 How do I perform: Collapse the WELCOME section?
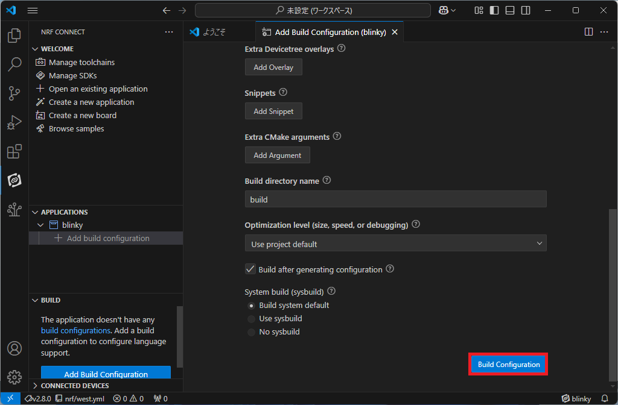35,49
